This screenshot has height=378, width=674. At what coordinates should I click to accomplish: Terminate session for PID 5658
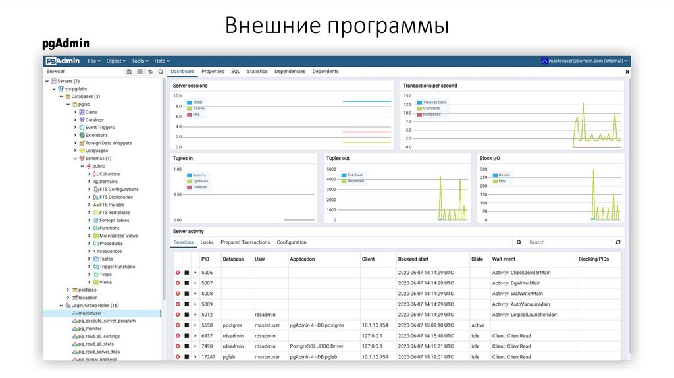pyautogui.click(x=178, y=325)
